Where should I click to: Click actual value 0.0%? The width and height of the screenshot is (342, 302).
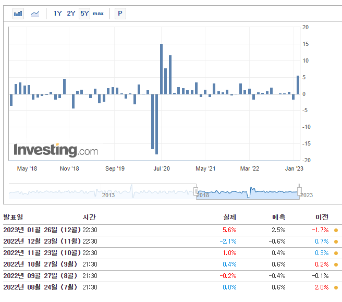(x=229, y=287)
